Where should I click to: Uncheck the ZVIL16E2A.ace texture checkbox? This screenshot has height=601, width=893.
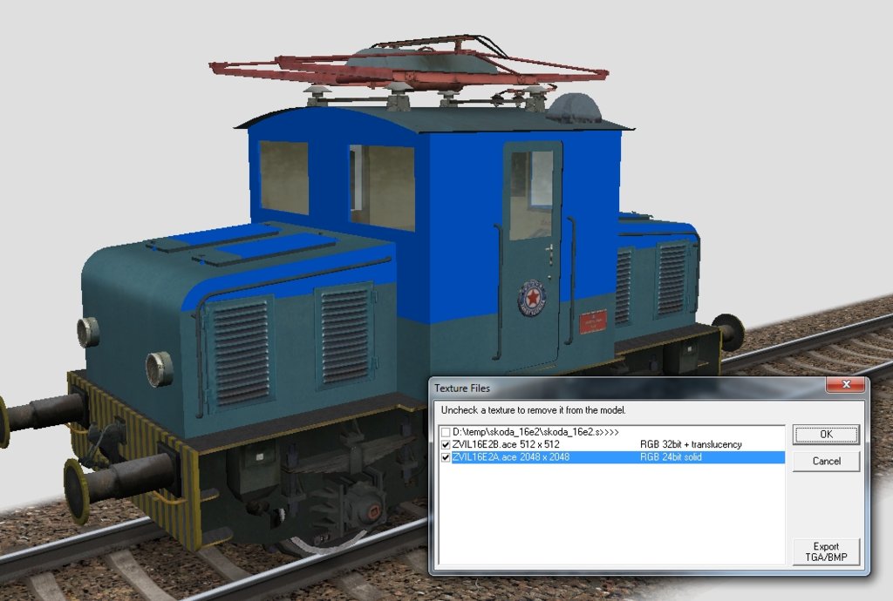click(x=446, y=457)
